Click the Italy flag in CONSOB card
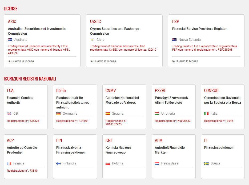The image size is (249, 185). tap(206, 114)
